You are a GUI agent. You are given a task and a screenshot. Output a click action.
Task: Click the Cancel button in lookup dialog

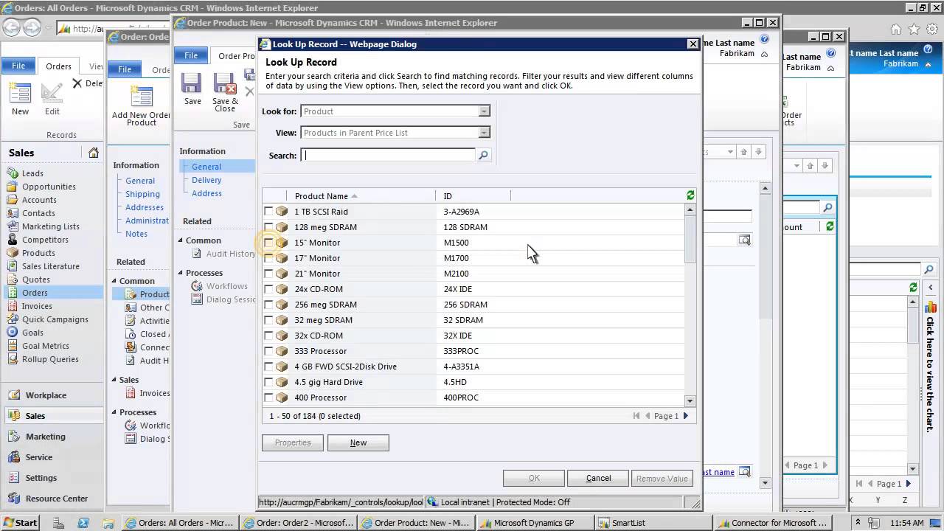tap(598, 478)
